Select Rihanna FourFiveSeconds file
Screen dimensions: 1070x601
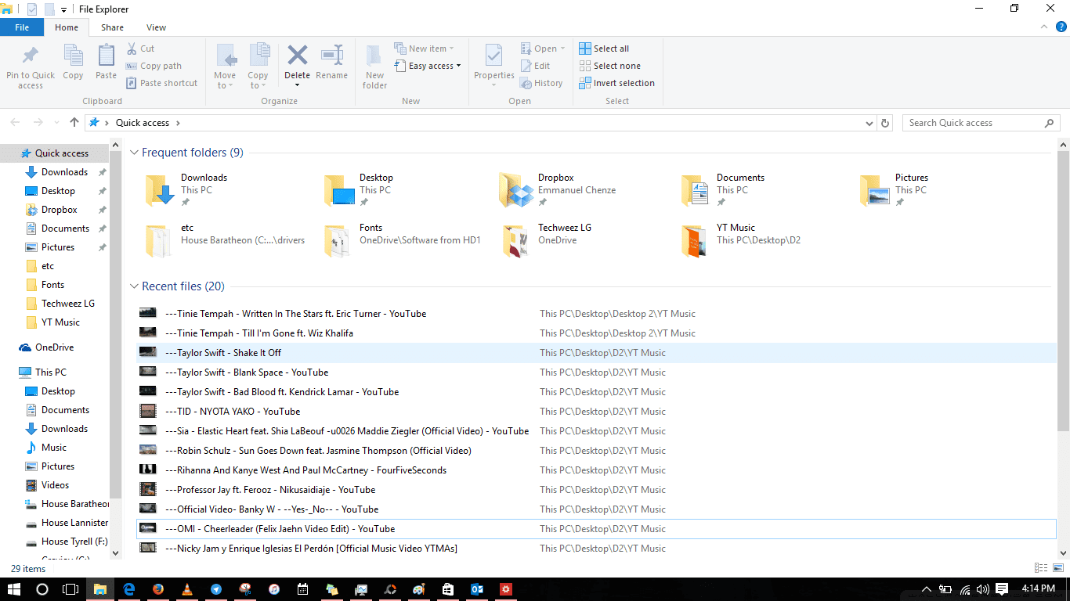pyautogui.click(x=596, y=470)
